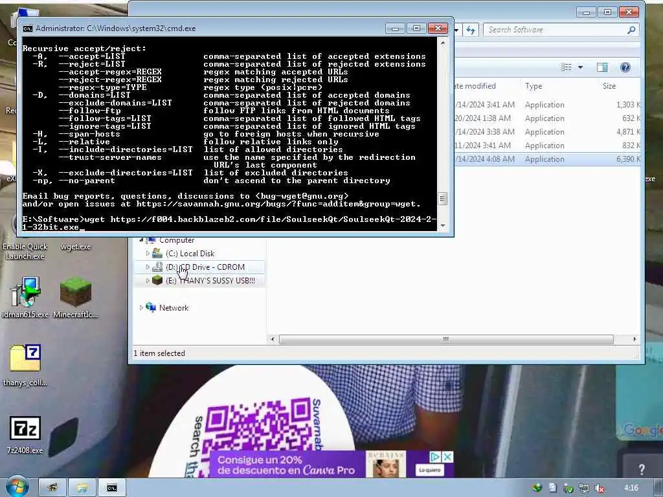Click the horizontal scrollbar right arrow
This screenshot has height=497, width=663.
635,339
